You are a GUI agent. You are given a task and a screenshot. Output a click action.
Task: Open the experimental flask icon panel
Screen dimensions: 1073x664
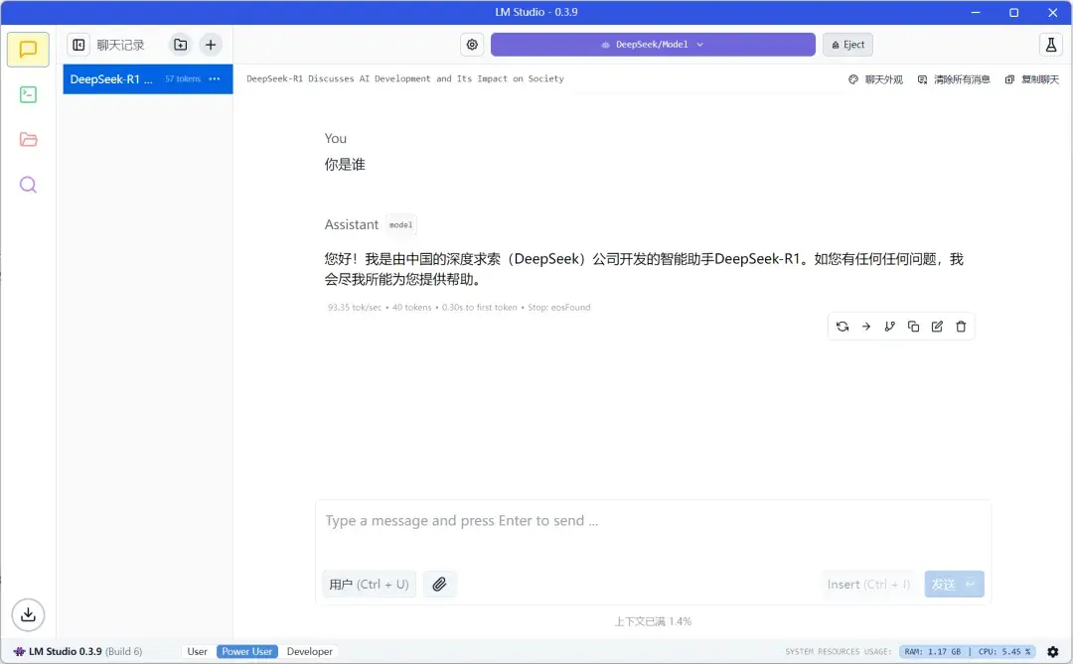1051,45
